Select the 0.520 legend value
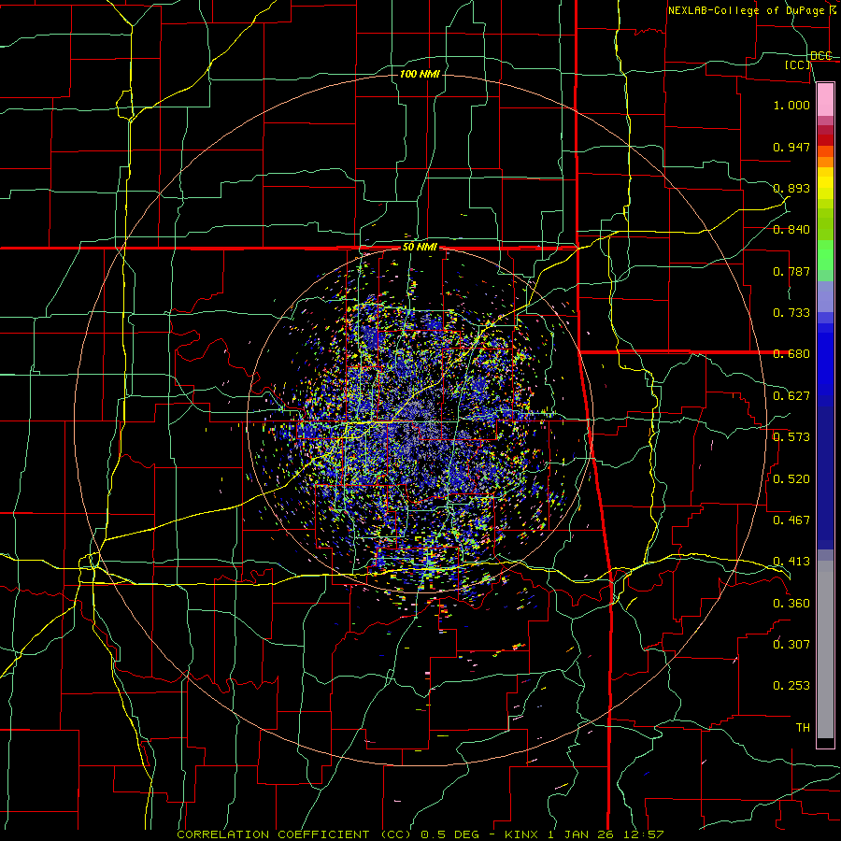 pos(791,479)
